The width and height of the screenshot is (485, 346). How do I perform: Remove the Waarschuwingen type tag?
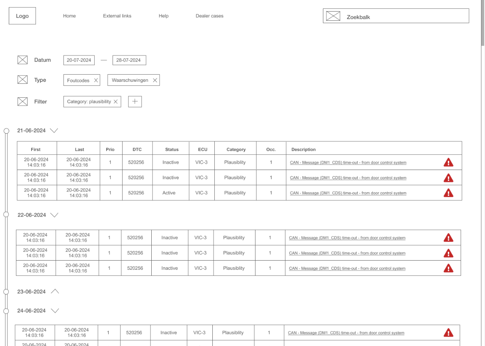pyautogui.click(x=155, y=80)
